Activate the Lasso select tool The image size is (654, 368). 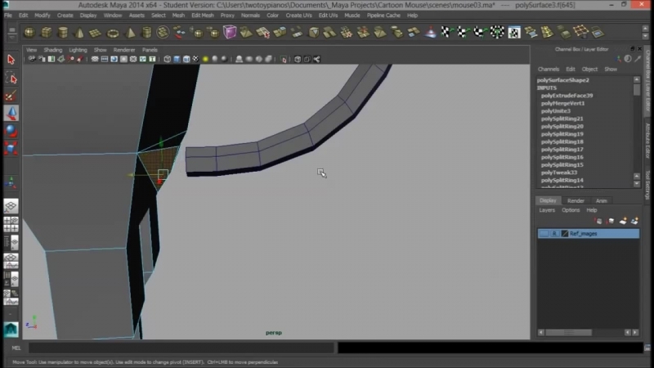point(11,78)
